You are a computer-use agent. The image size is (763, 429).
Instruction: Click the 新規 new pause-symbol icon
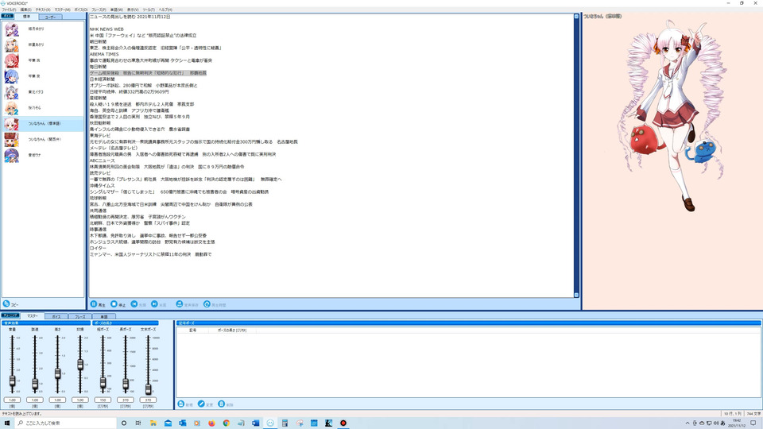coord(181,404)
